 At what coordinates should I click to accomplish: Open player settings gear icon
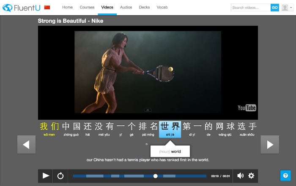[251, 176]
